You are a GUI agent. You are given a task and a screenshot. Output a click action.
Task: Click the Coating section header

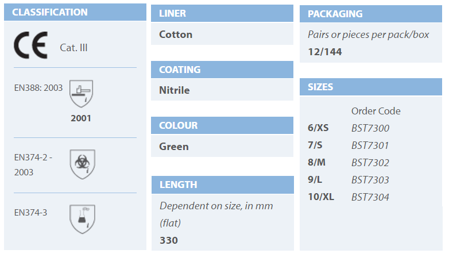[180, 70]
